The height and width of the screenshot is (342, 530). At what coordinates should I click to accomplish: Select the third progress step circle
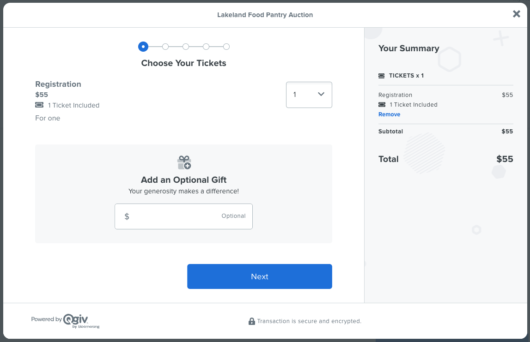tap(186, 47)
